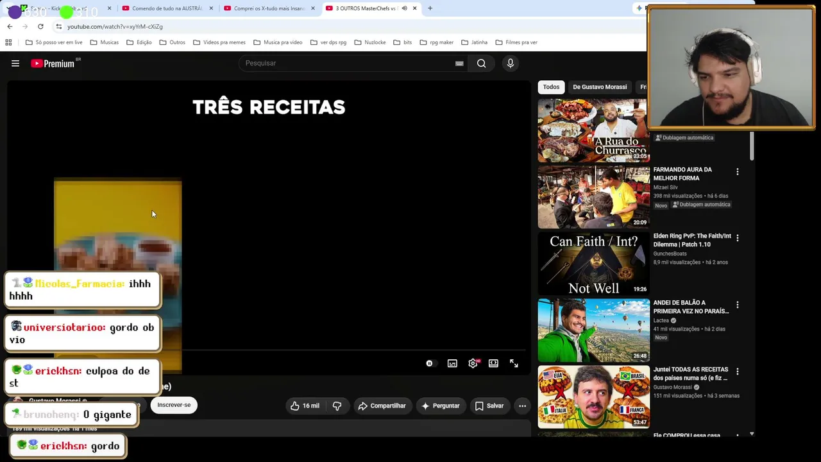This screenshot has width=821, height=462.
Task: Save video with the Salvar button
Action: pyautogui.click(x=489, y=406)
